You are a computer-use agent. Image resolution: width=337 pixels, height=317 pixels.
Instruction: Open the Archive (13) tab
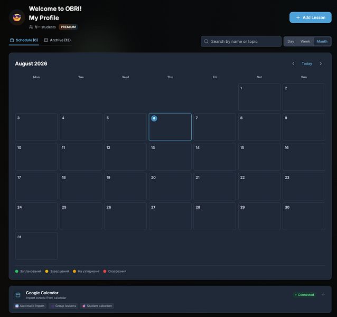click(58, 40)
